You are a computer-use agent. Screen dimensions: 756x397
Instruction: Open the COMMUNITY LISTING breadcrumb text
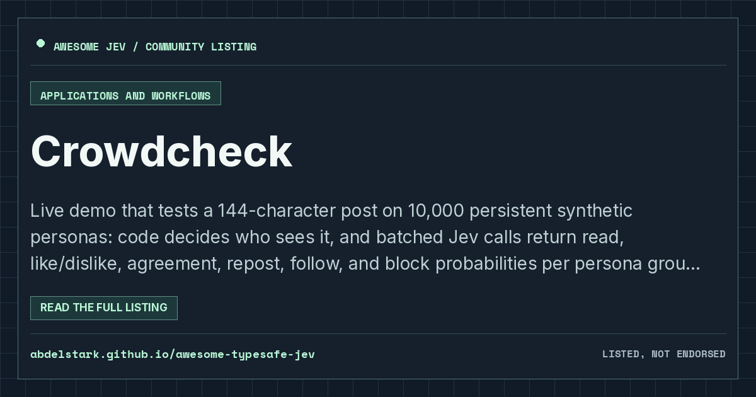200,47
